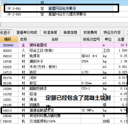This screenshot has width=128, height=124.
Task: Select code cell 04014
Action: click(x=9, y=110)
